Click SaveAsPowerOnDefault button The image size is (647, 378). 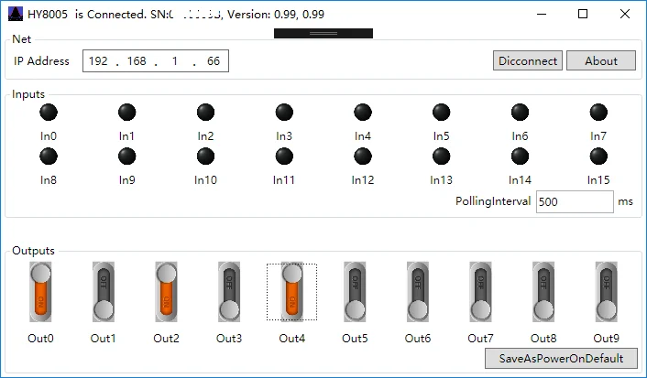[561, 358]
